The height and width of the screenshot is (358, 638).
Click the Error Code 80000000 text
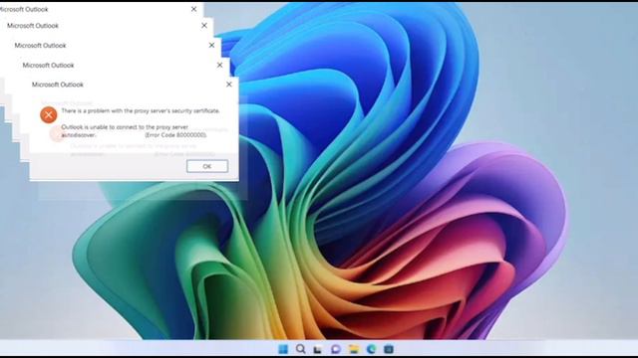(175, 135)
